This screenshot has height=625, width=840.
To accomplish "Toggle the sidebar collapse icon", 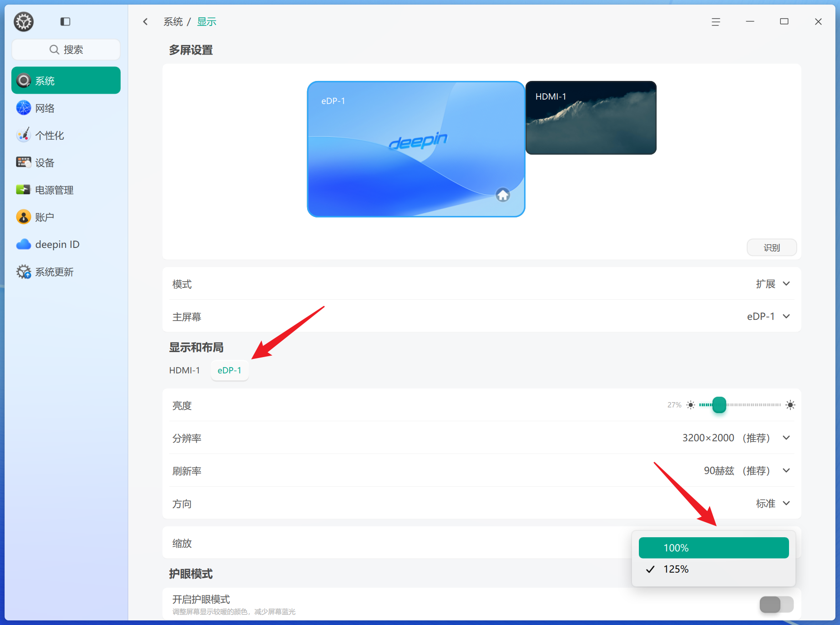I will (x=65, y=21).
